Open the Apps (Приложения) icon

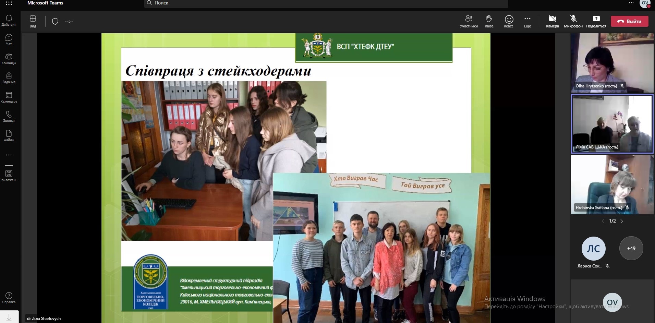click(x=9, y=176)
